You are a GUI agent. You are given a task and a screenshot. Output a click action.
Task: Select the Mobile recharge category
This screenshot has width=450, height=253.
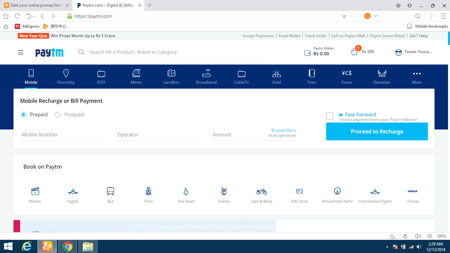click(31, 77)
